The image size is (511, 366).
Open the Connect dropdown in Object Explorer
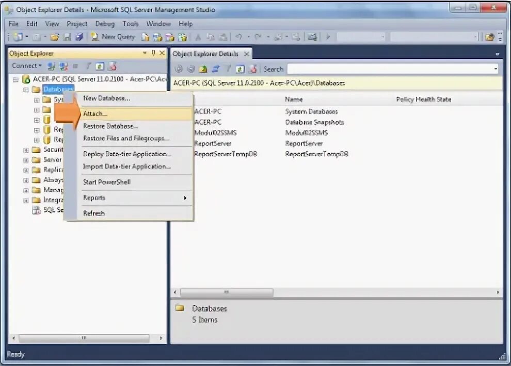(27, 65)
